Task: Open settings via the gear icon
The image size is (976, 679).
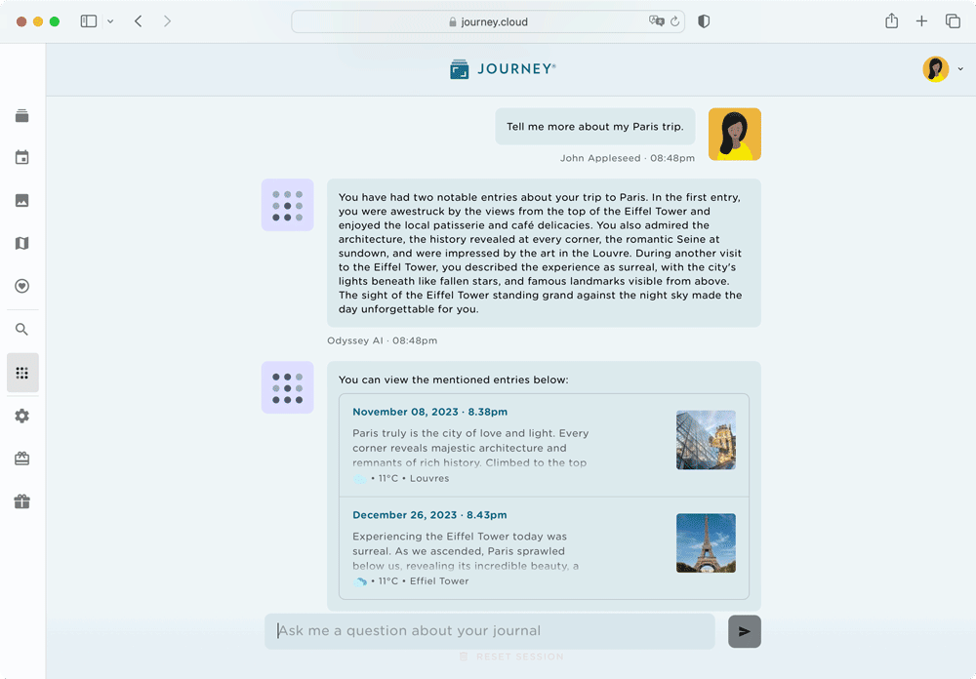Action: coord(21,417)
